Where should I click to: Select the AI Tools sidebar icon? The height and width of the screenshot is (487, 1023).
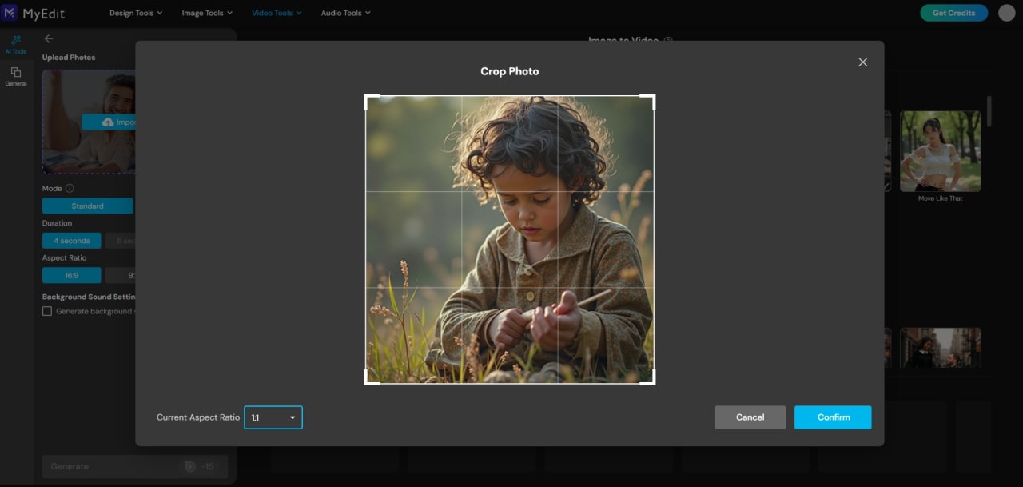(x=16, y=42)
